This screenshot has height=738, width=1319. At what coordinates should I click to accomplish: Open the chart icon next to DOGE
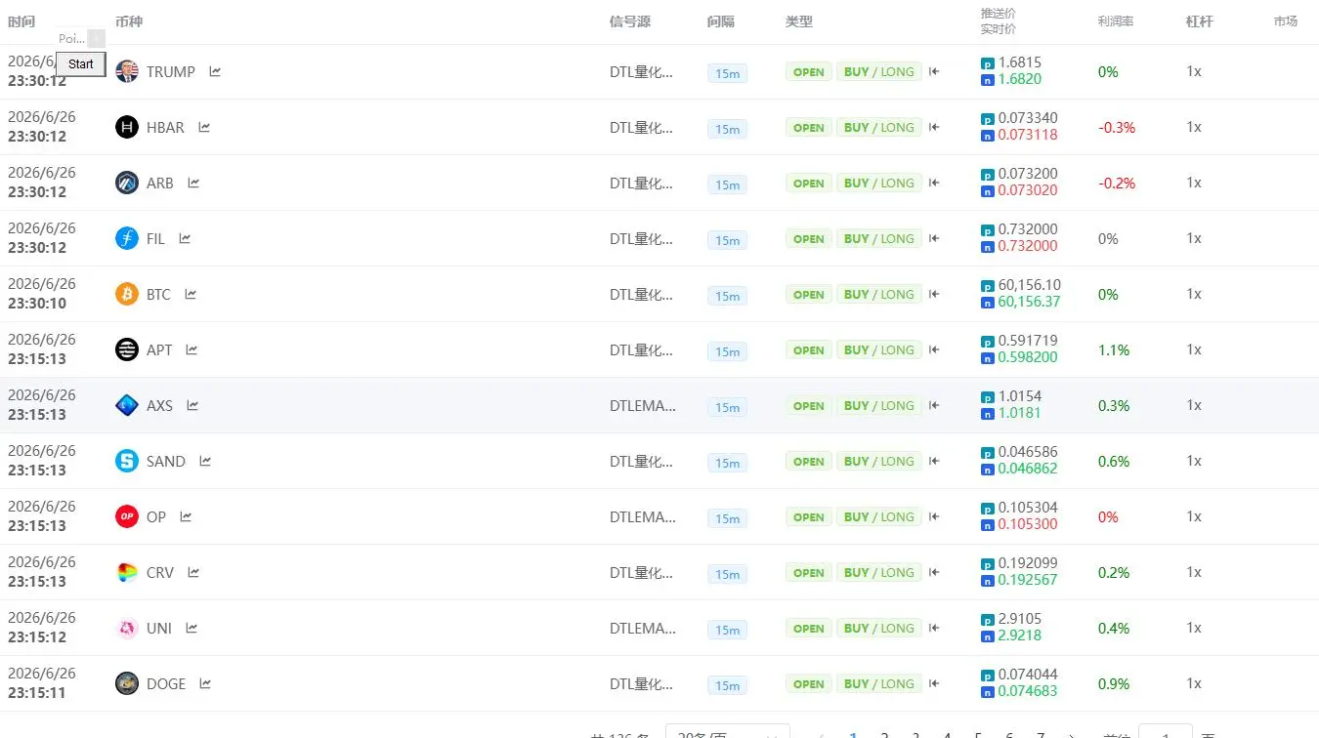205,683
